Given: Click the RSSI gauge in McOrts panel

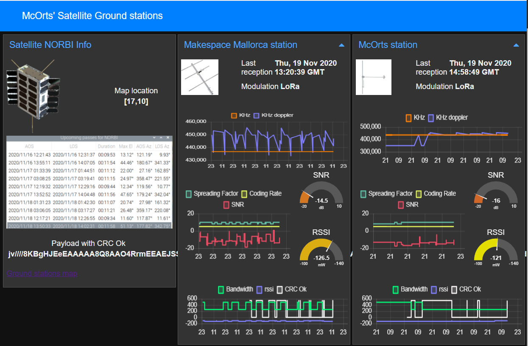Looking at the screenshot, I should [496, 250].
